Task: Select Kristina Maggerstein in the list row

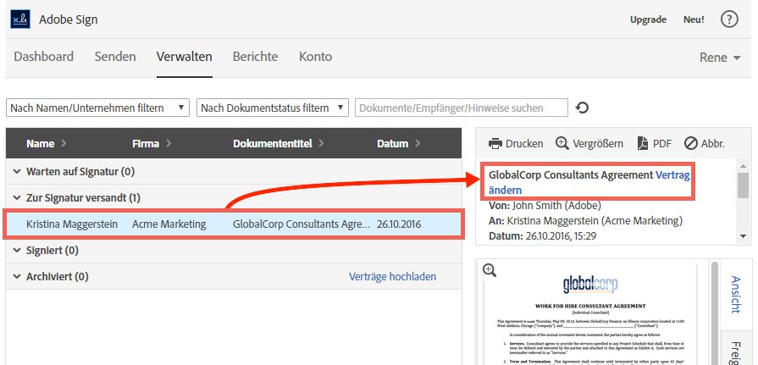Action: click(71, 224)
